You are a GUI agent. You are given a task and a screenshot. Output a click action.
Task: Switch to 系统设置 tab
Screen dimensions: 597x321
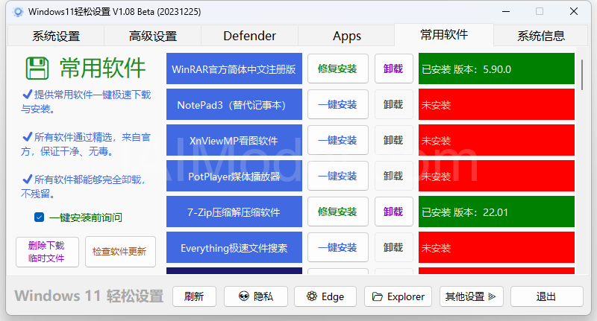tap(56, 36)
